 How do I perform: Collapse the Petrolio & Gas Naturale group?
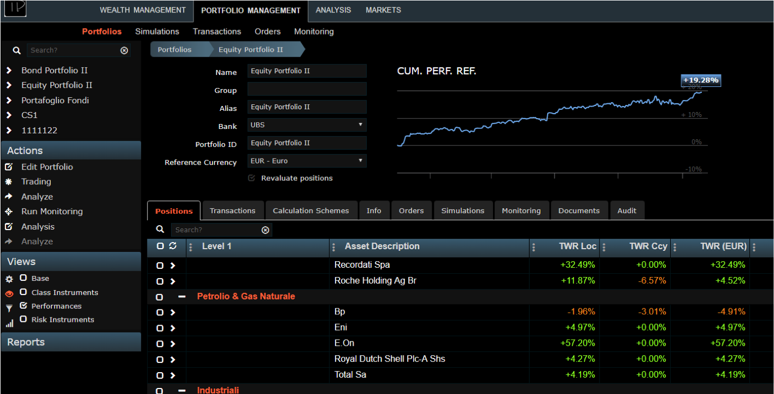click(182, 297)
